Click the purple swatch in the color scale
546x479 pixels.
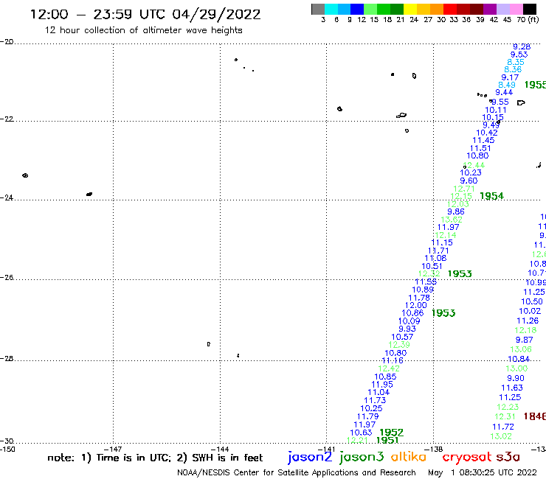click(x=490, y=9)
